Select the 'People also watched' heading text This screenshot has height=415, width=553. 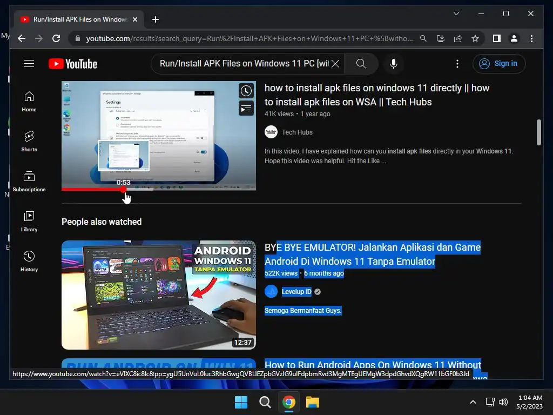[x=102, y=222]
